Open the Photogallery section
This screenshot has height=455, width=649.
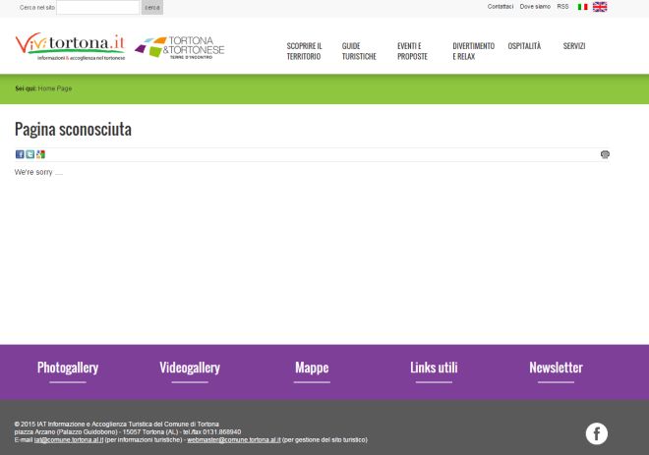[68, 368]
